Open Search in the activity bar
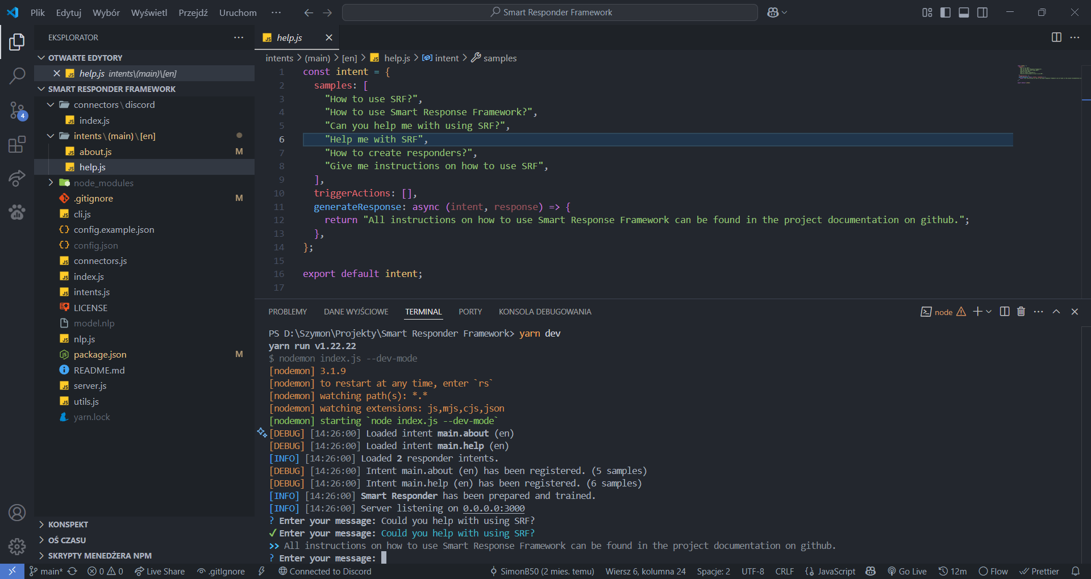1091x579 pixels. [17, 75]
